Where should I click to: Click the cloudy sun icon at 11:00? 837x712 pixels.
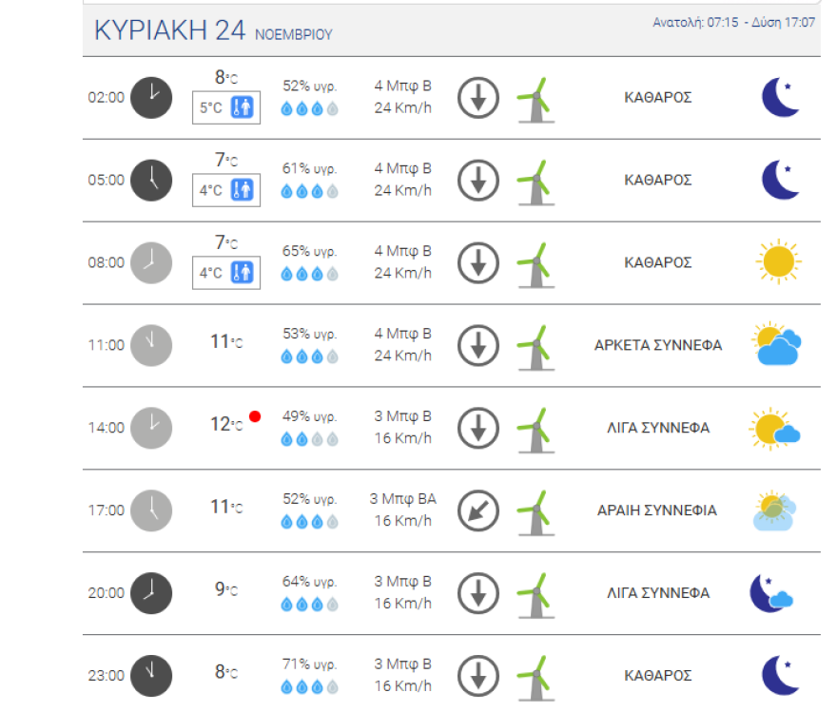point(778,345)
